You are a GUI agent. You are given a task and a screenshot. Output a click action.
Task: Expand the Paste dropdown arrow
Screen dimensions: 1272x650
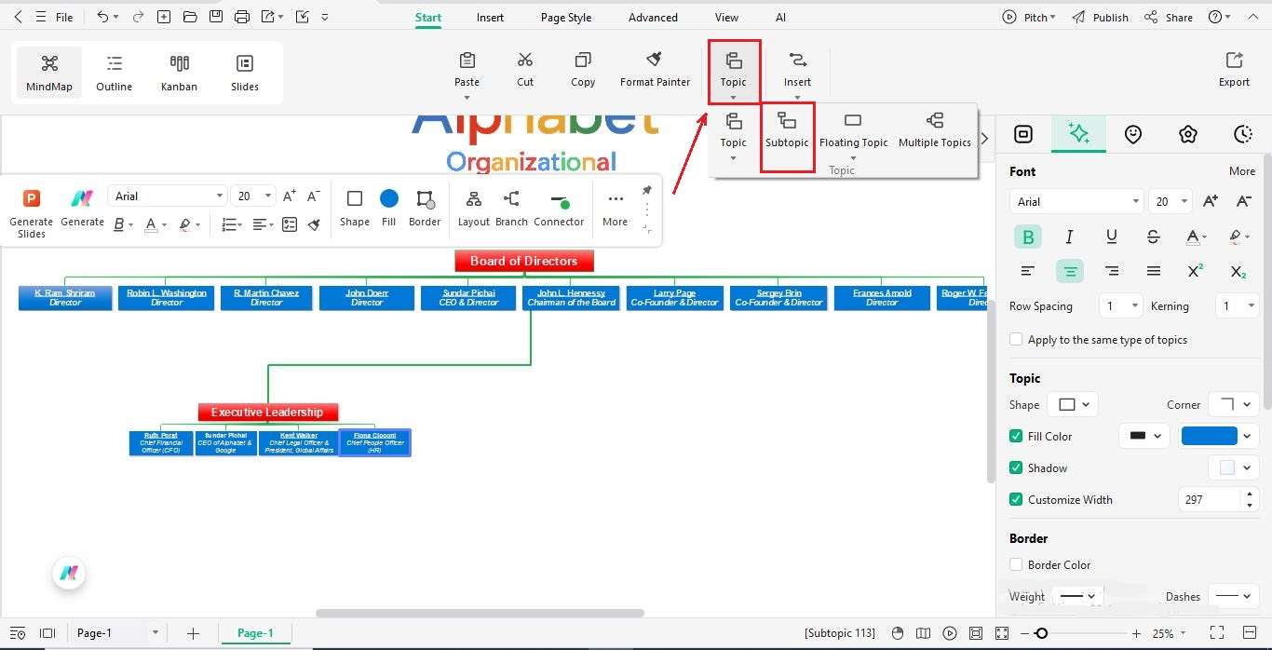pos(467,98)
